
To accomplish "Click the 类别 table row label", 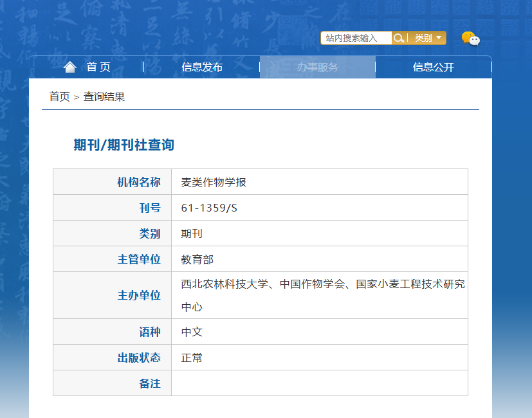I will (x=150, y=233).
